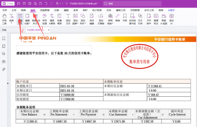Open the bookmarks sidebar panel
The image size is (197, 127).
[4, 38]
